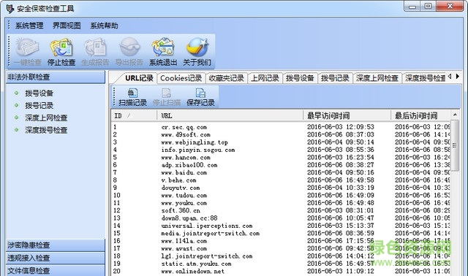
Task: Sort by the 最早访问时间 column header
Action: point(347,115)
